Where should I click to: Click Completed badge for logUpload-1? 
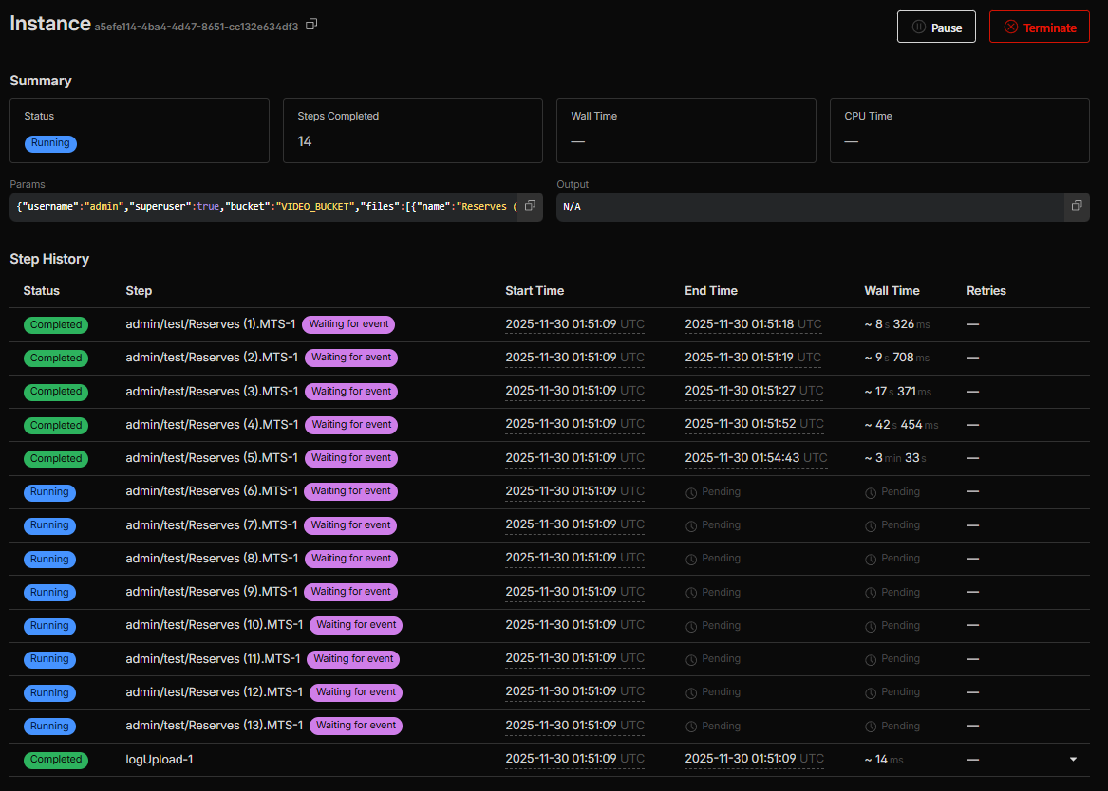click(56, 760)
